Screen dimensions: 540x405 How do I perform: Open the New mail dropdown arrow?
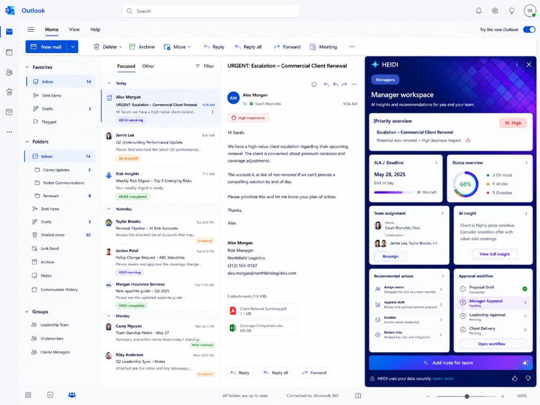point(73,47)
